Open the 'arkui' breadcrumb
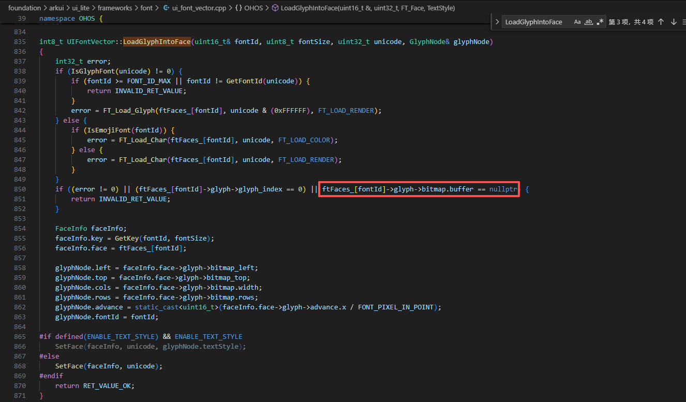686x402 pixels. [56, 8]
